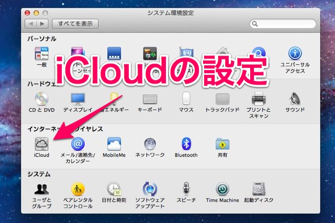Minimize window with the yellow button
Image resolution: width=335 pixels, height=223 pixels.
point(36,13)
